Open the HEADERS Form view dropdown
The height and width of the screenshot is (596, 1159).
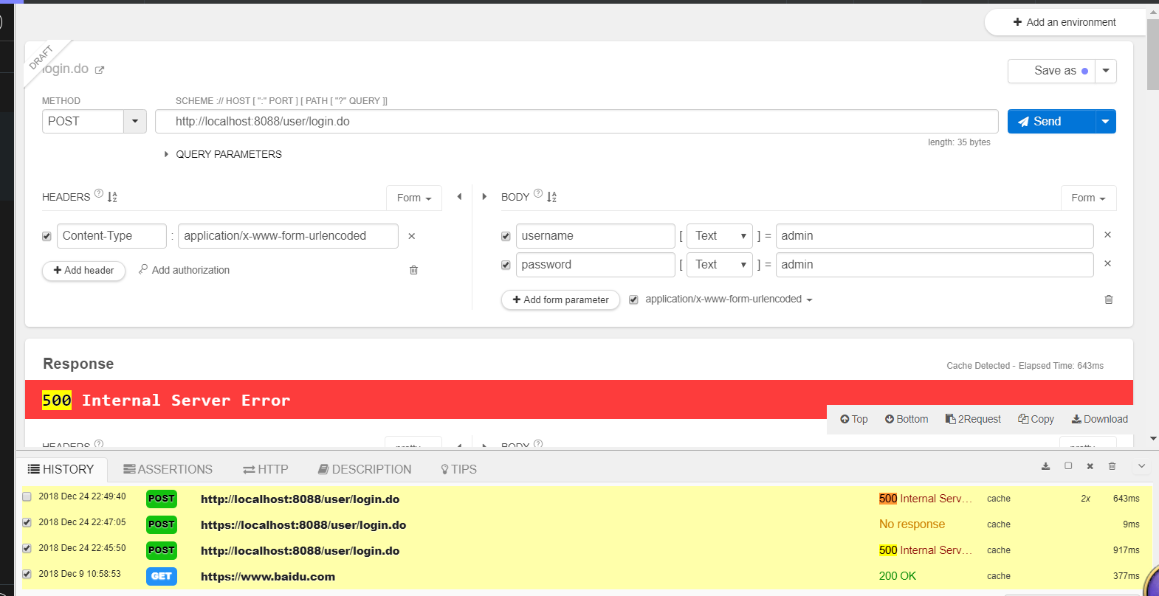tap(414, 198)
